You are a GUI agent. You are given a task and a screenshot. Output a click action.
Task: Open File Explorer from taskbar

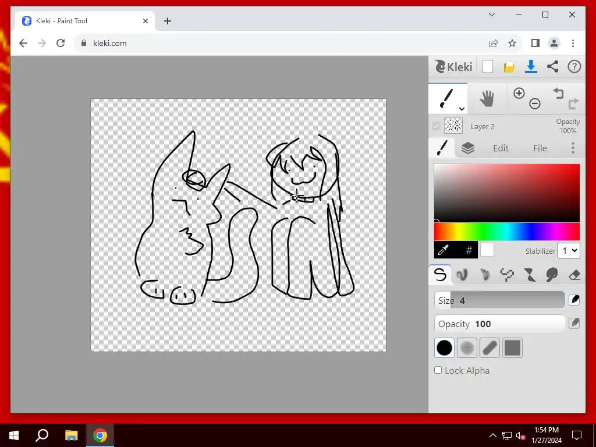coord(71,435)
